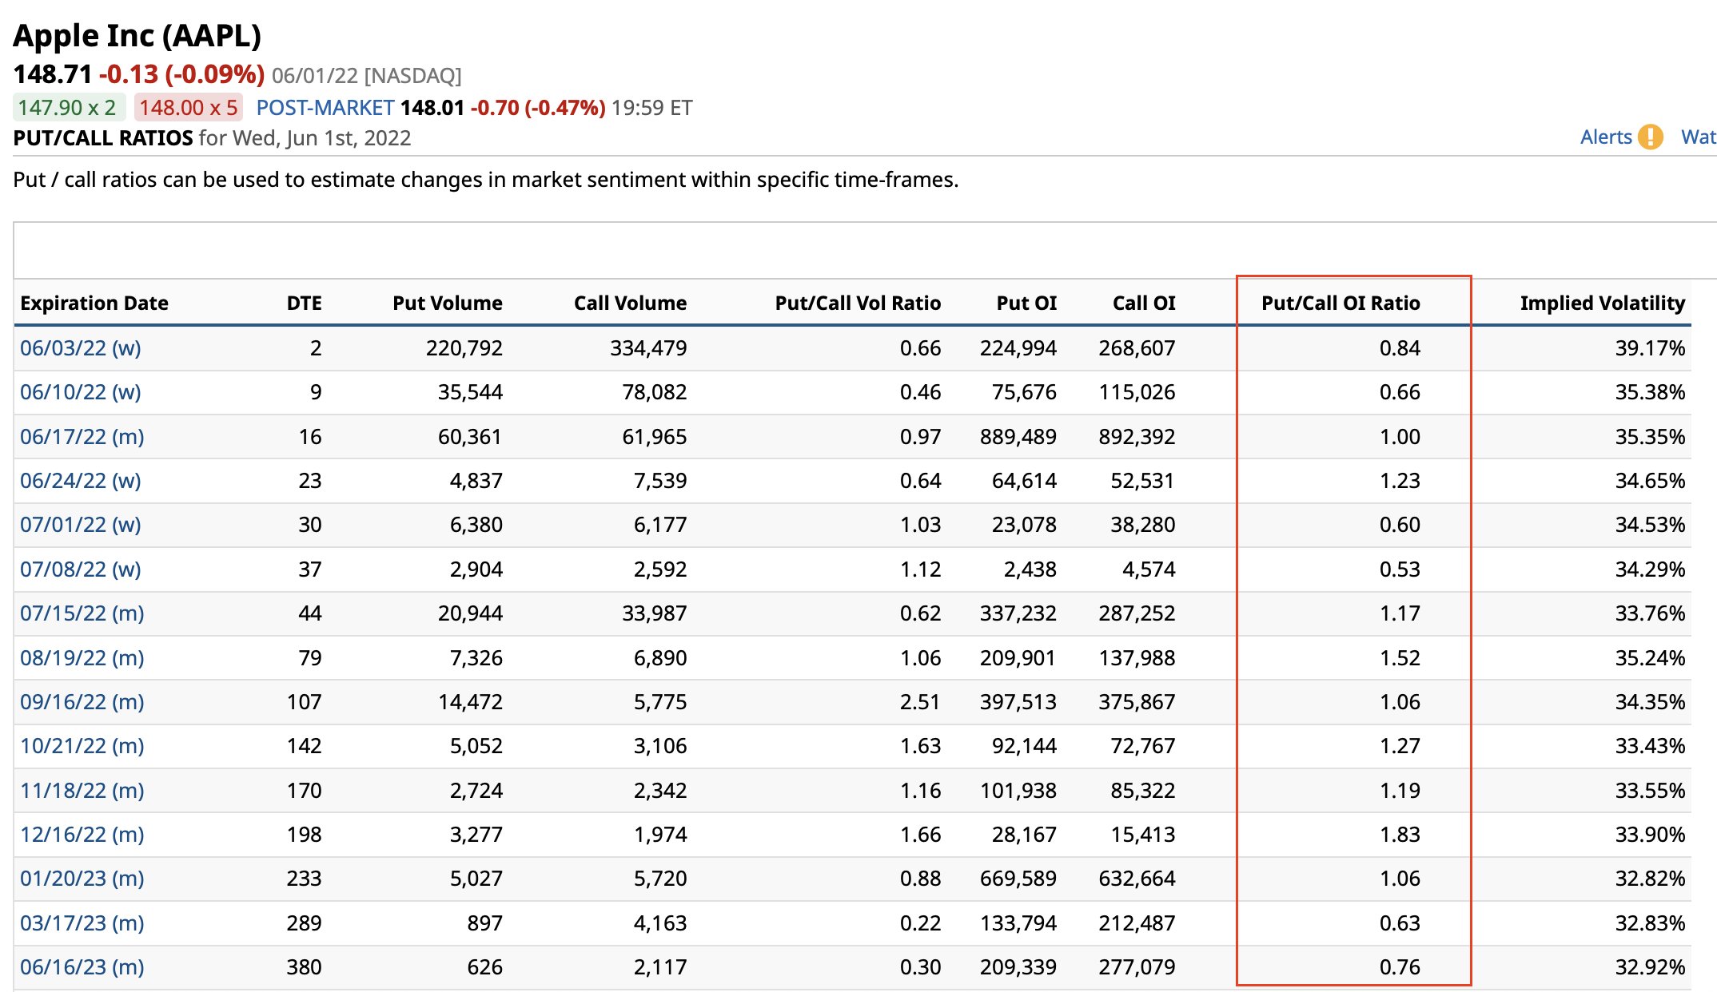Sort by the Put Volume column header
This screenshot has width=1717, height=992.
447,304
